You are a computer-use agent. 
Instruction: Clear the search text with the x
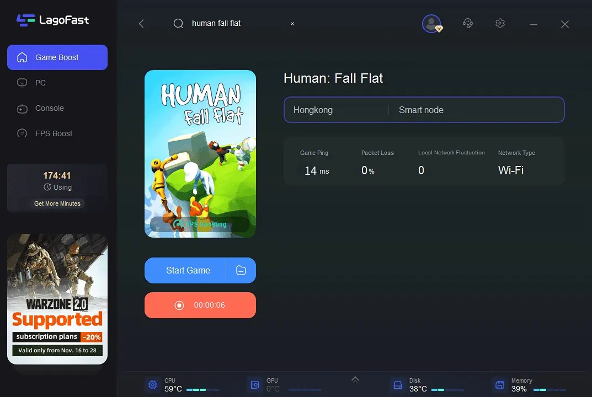click(292, 24)
